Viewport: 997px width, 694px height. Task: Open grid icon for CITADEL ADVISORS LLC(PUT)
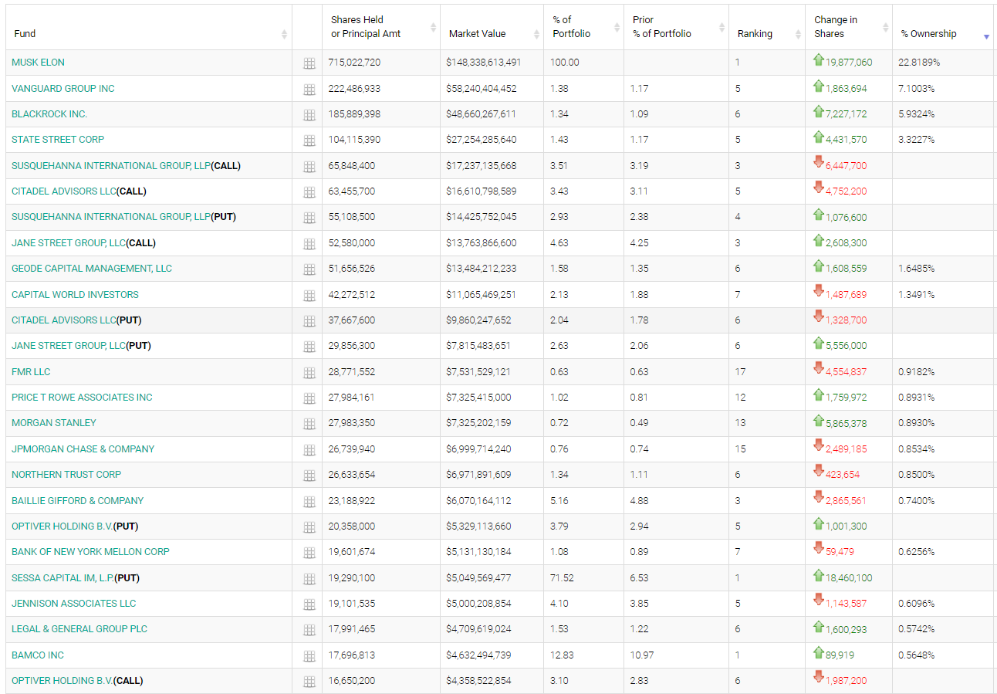(309, 321)
